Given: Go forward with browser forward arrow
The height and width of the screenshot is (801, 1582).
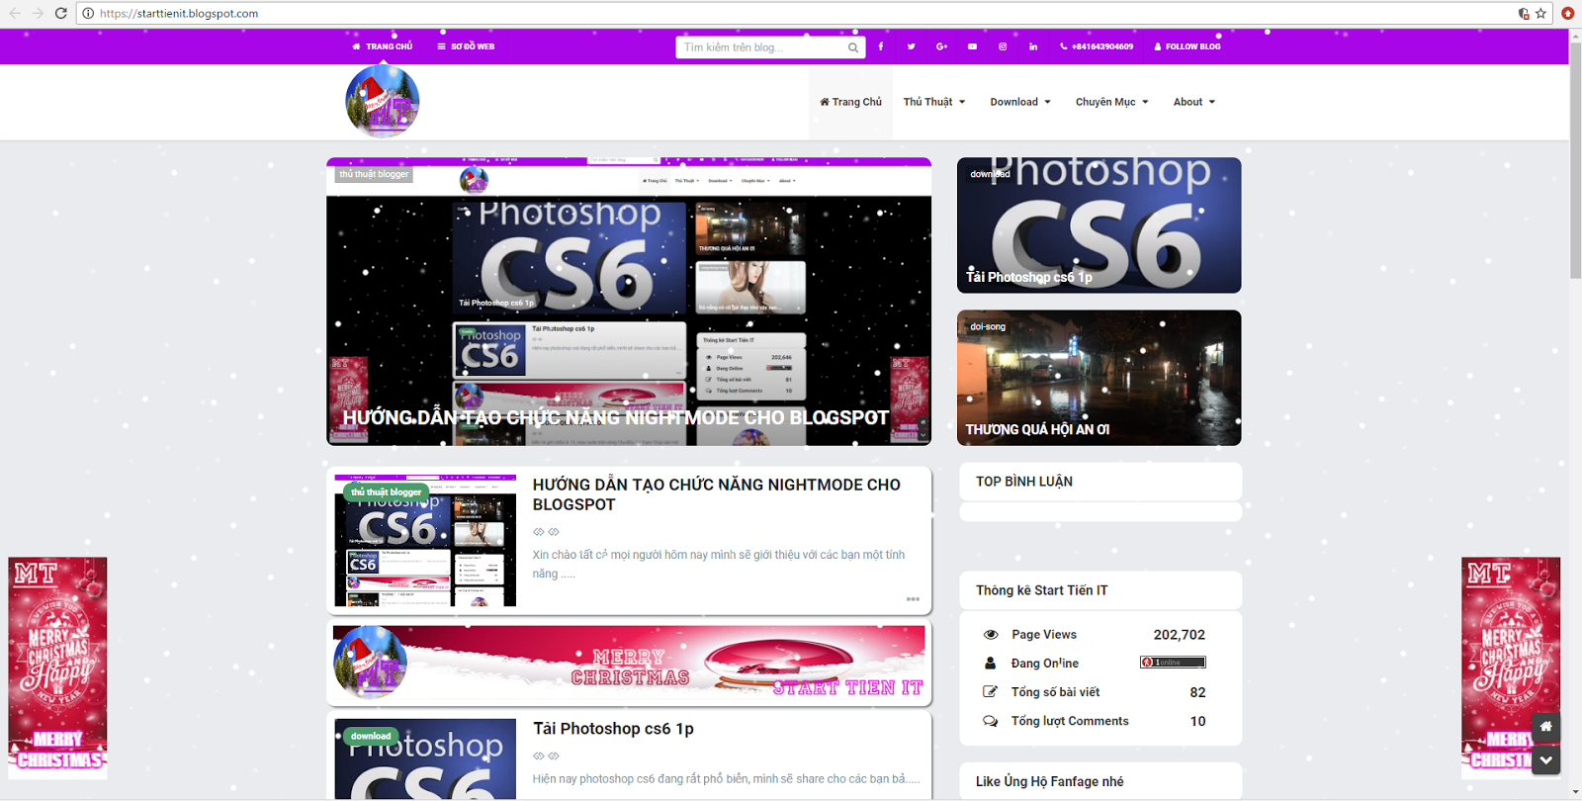Looking at the screenshot, I should [x=38, y=13].
